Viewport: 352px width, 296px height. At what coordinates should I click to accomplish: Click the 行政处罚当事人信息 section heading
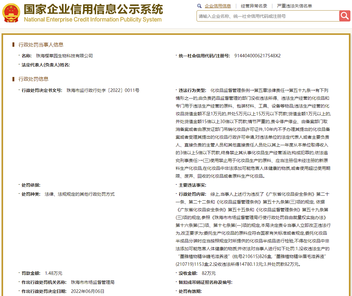point(41,45)
